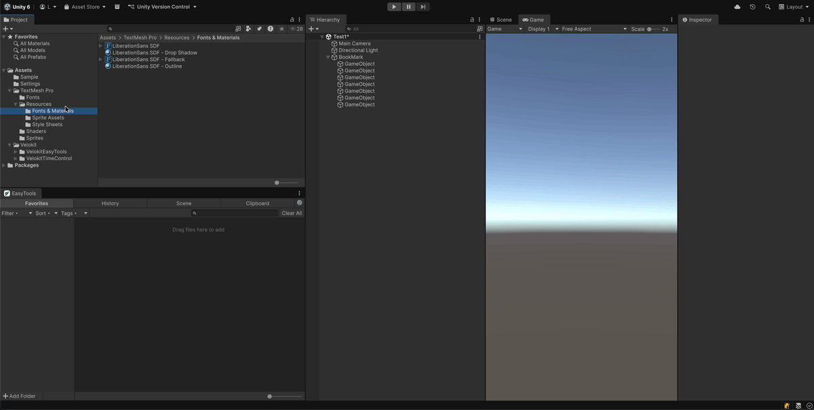The height and width of the screenshot is (410, 814).
Task: Click the cloud services icon top right
Action: 737,6
